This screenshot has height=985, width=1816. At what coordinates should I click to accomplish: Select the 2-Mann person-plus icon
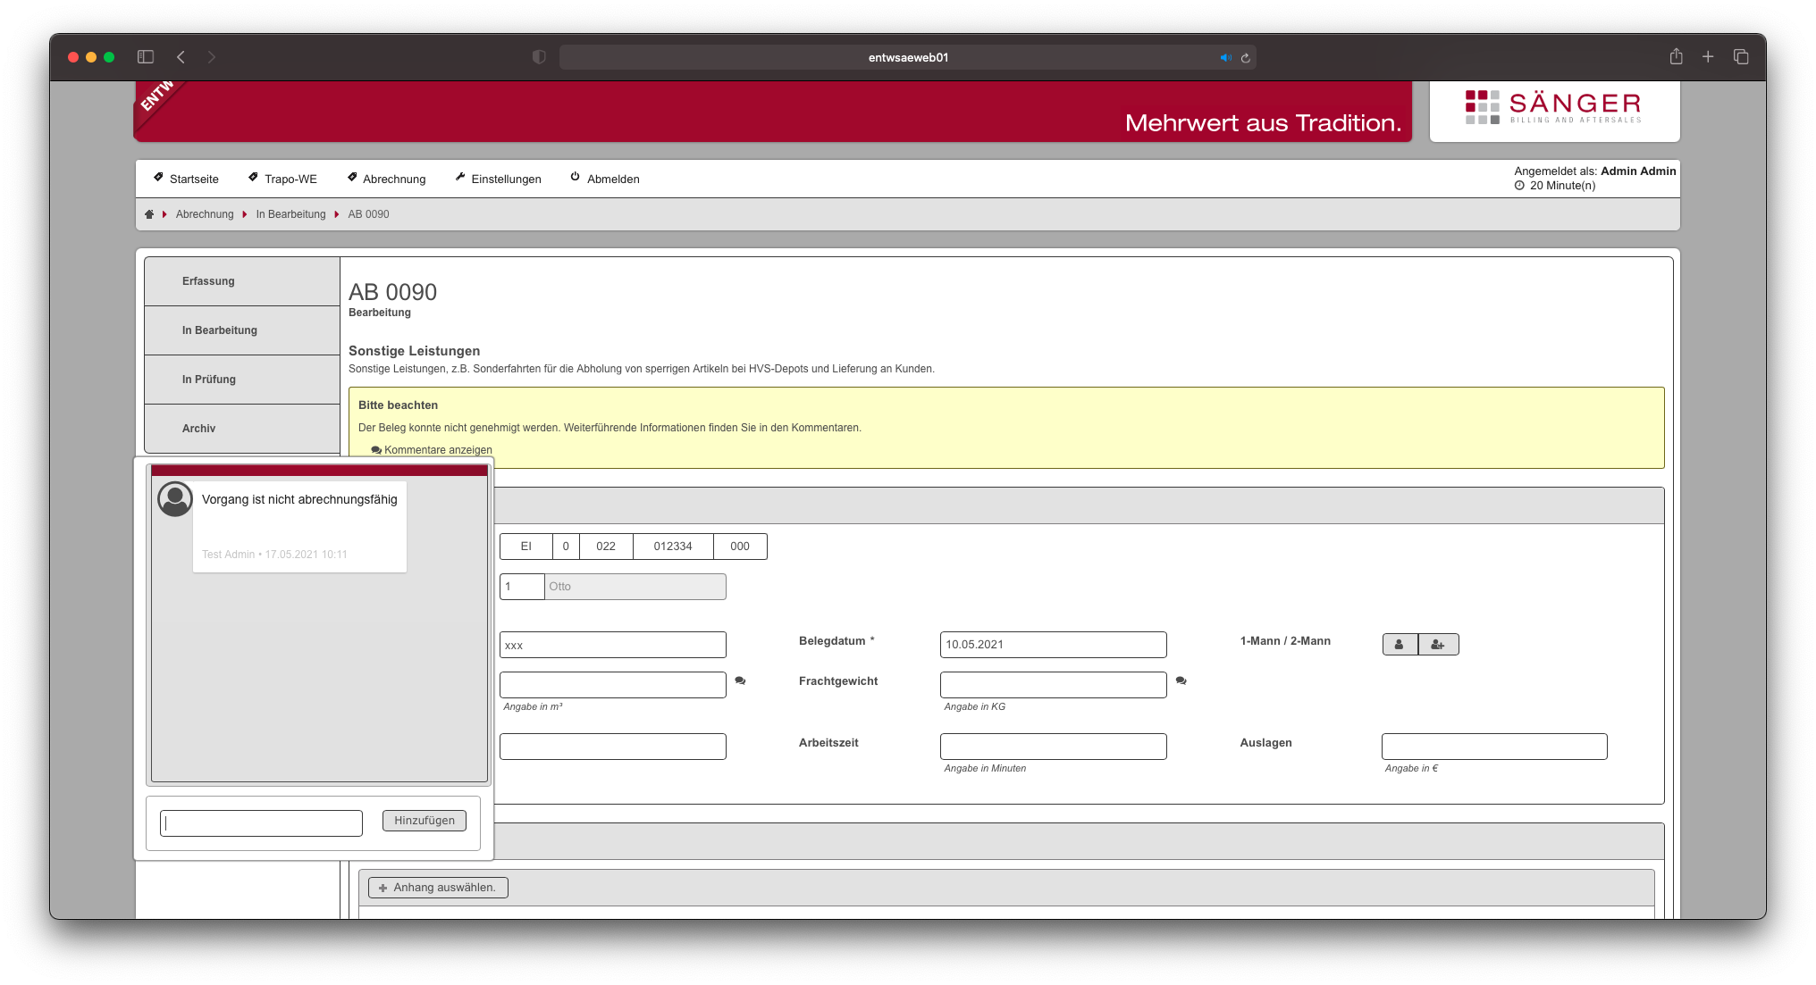(1438, 645)
